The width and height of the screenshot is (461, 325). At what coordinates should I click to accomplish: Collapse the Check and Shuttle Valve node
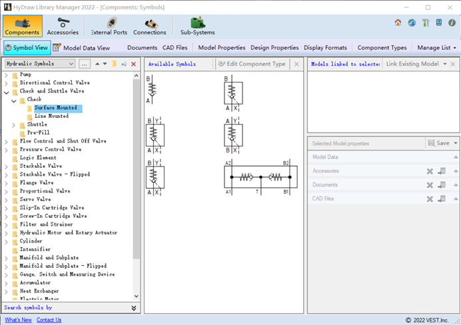click(x=6, y=91)
